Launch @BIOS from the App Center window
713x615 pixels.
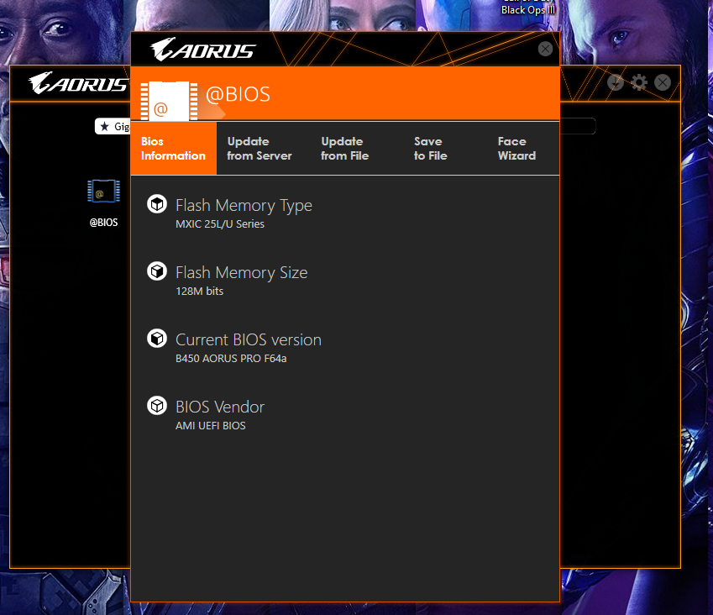point(103,191)
